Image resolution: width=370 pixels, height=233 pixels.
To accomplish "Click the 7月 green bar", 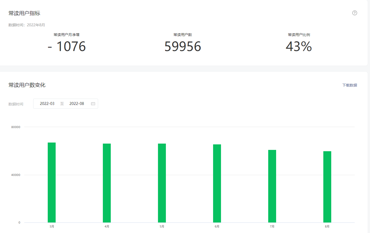I will pyautogui.click(x=272, y=186).
